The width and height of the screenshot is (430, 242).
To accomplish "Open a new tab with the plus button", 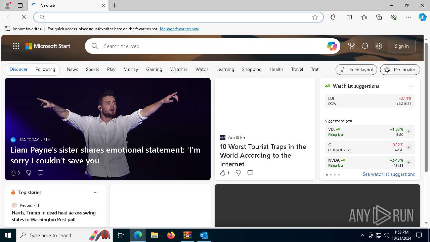I will [x=115, y=5].
